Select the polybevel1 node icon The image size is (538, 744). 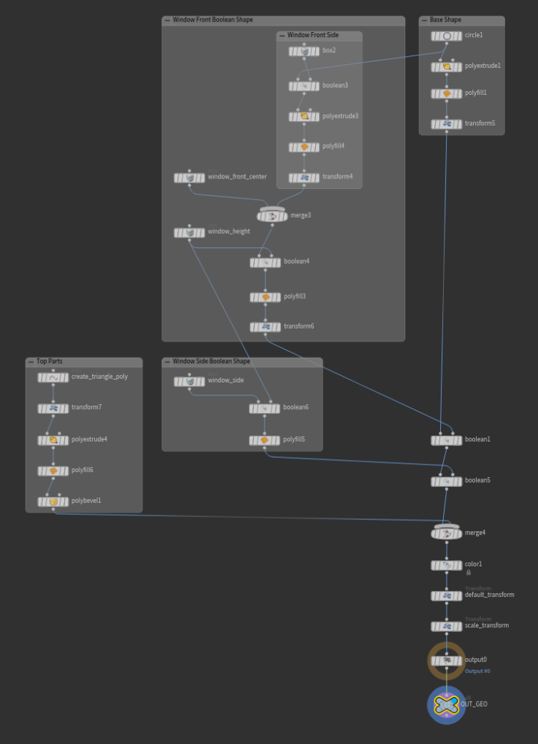(53, 501)
